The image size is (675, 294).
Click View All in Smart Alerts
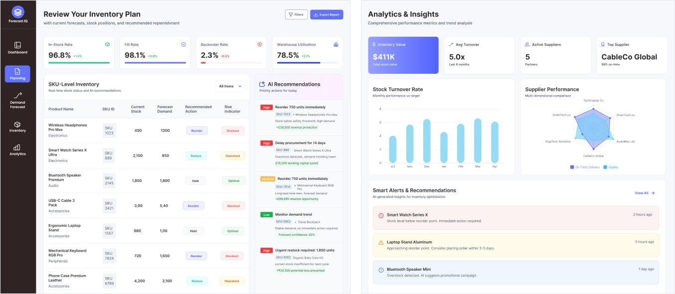click(645, 193)
